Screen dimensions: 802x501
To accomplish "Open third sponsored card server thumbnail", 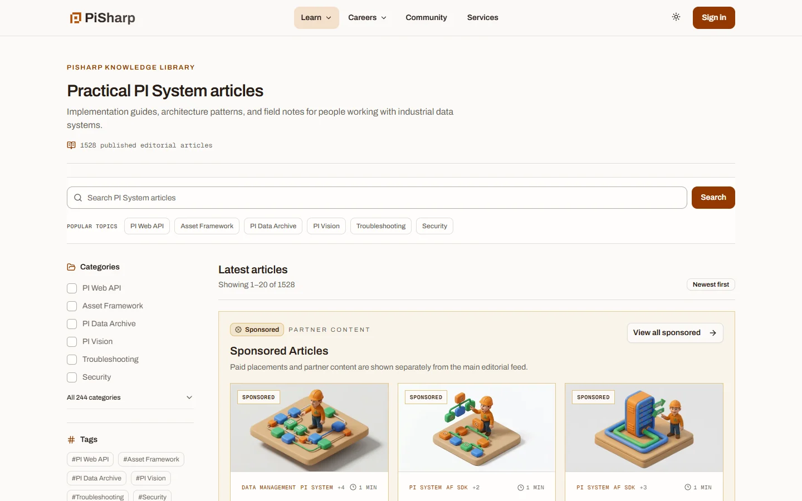I will 644,428.
